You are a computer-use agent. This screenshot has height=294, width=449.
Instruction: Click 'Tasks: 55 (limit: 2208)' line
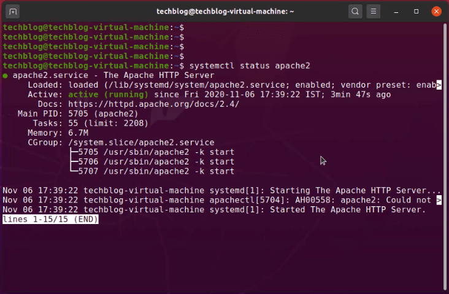91,123
